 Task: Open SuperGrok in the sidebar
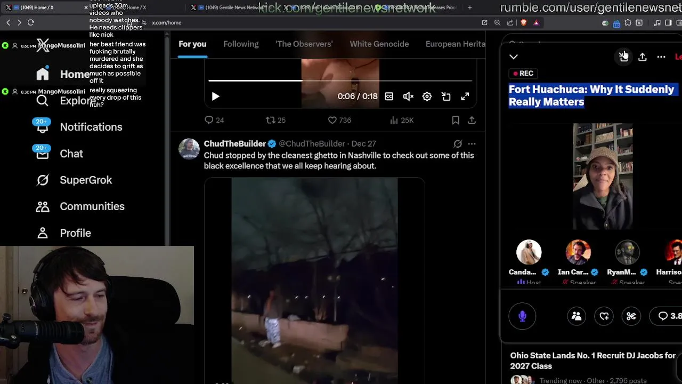[x=74, y=180]
